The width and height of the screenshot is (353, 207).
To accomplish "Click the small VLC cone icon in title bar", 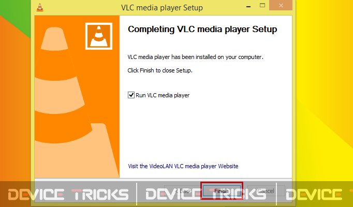I will pos(40,7).
